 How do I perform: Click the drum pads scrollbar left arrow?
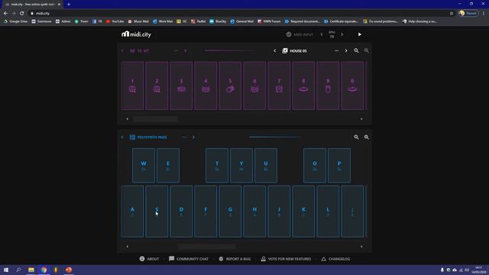click(x=128, y=119)
